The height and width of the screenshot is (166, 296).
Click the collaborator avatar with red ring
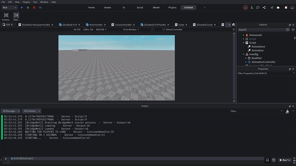pyautogui.click(x=245, y=7)
